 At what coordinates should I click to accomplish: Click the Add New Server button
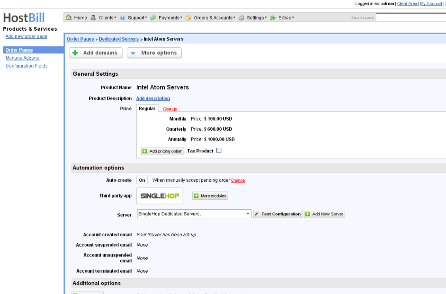click(x=324, y=214)
